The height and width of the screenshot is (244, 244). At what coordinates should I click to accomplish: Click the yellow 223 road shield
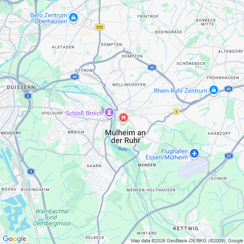(x=99, y=27)
